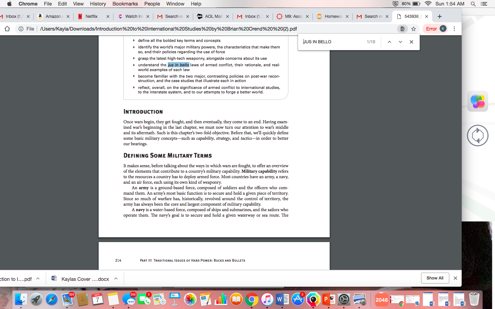Go to the previous find result

click(389, 42)
